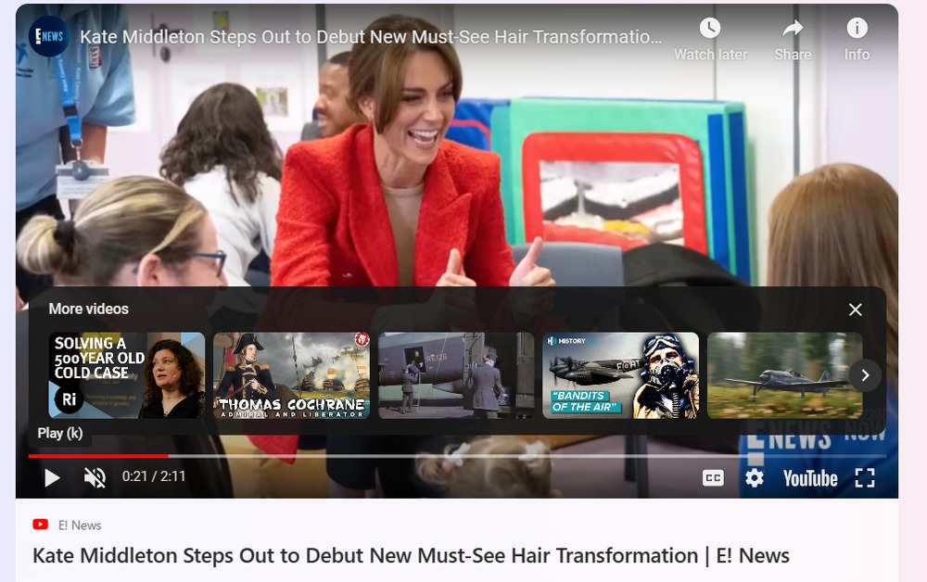Open the Thomas Cochrane video thumbnail

[x=291, y=375]
